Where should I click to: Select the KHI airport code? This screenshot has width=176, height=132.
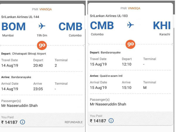click(162, 26)
